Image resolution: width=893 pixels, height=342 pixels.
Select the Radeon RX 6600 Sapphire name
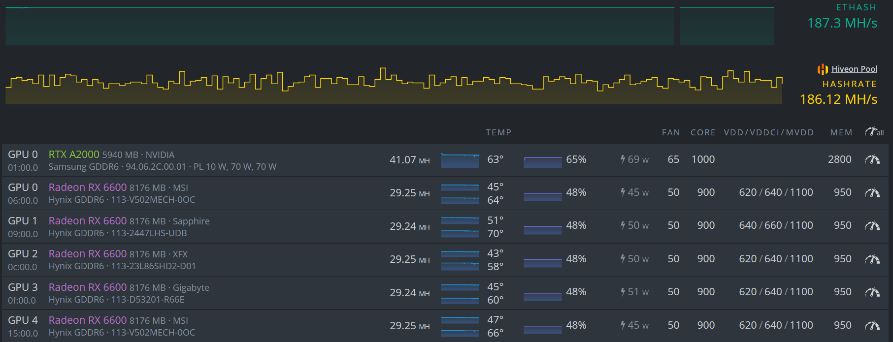coord(87,221)
